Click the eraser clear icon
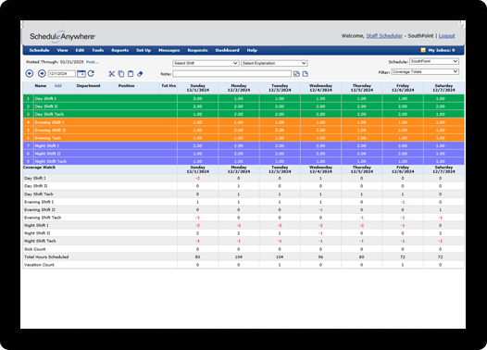Screen dimensions: 487x350 point(140,74)
